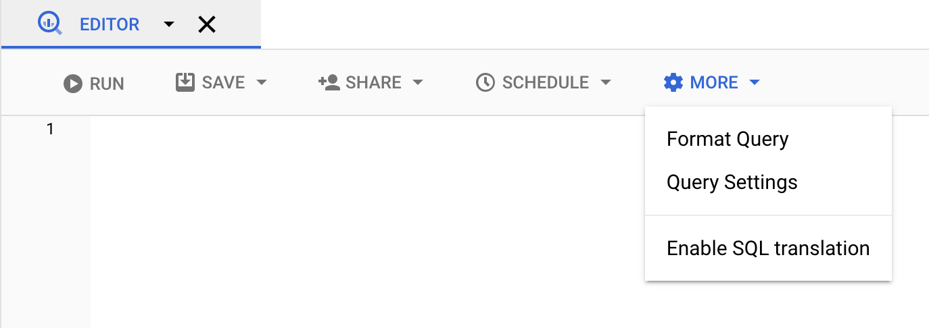Click the More gear icon
The width and height of the screenshot is (929, 328).
point(673,83)
